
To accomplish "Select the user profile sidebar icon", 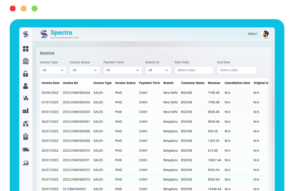I will (x=26, y=86).
